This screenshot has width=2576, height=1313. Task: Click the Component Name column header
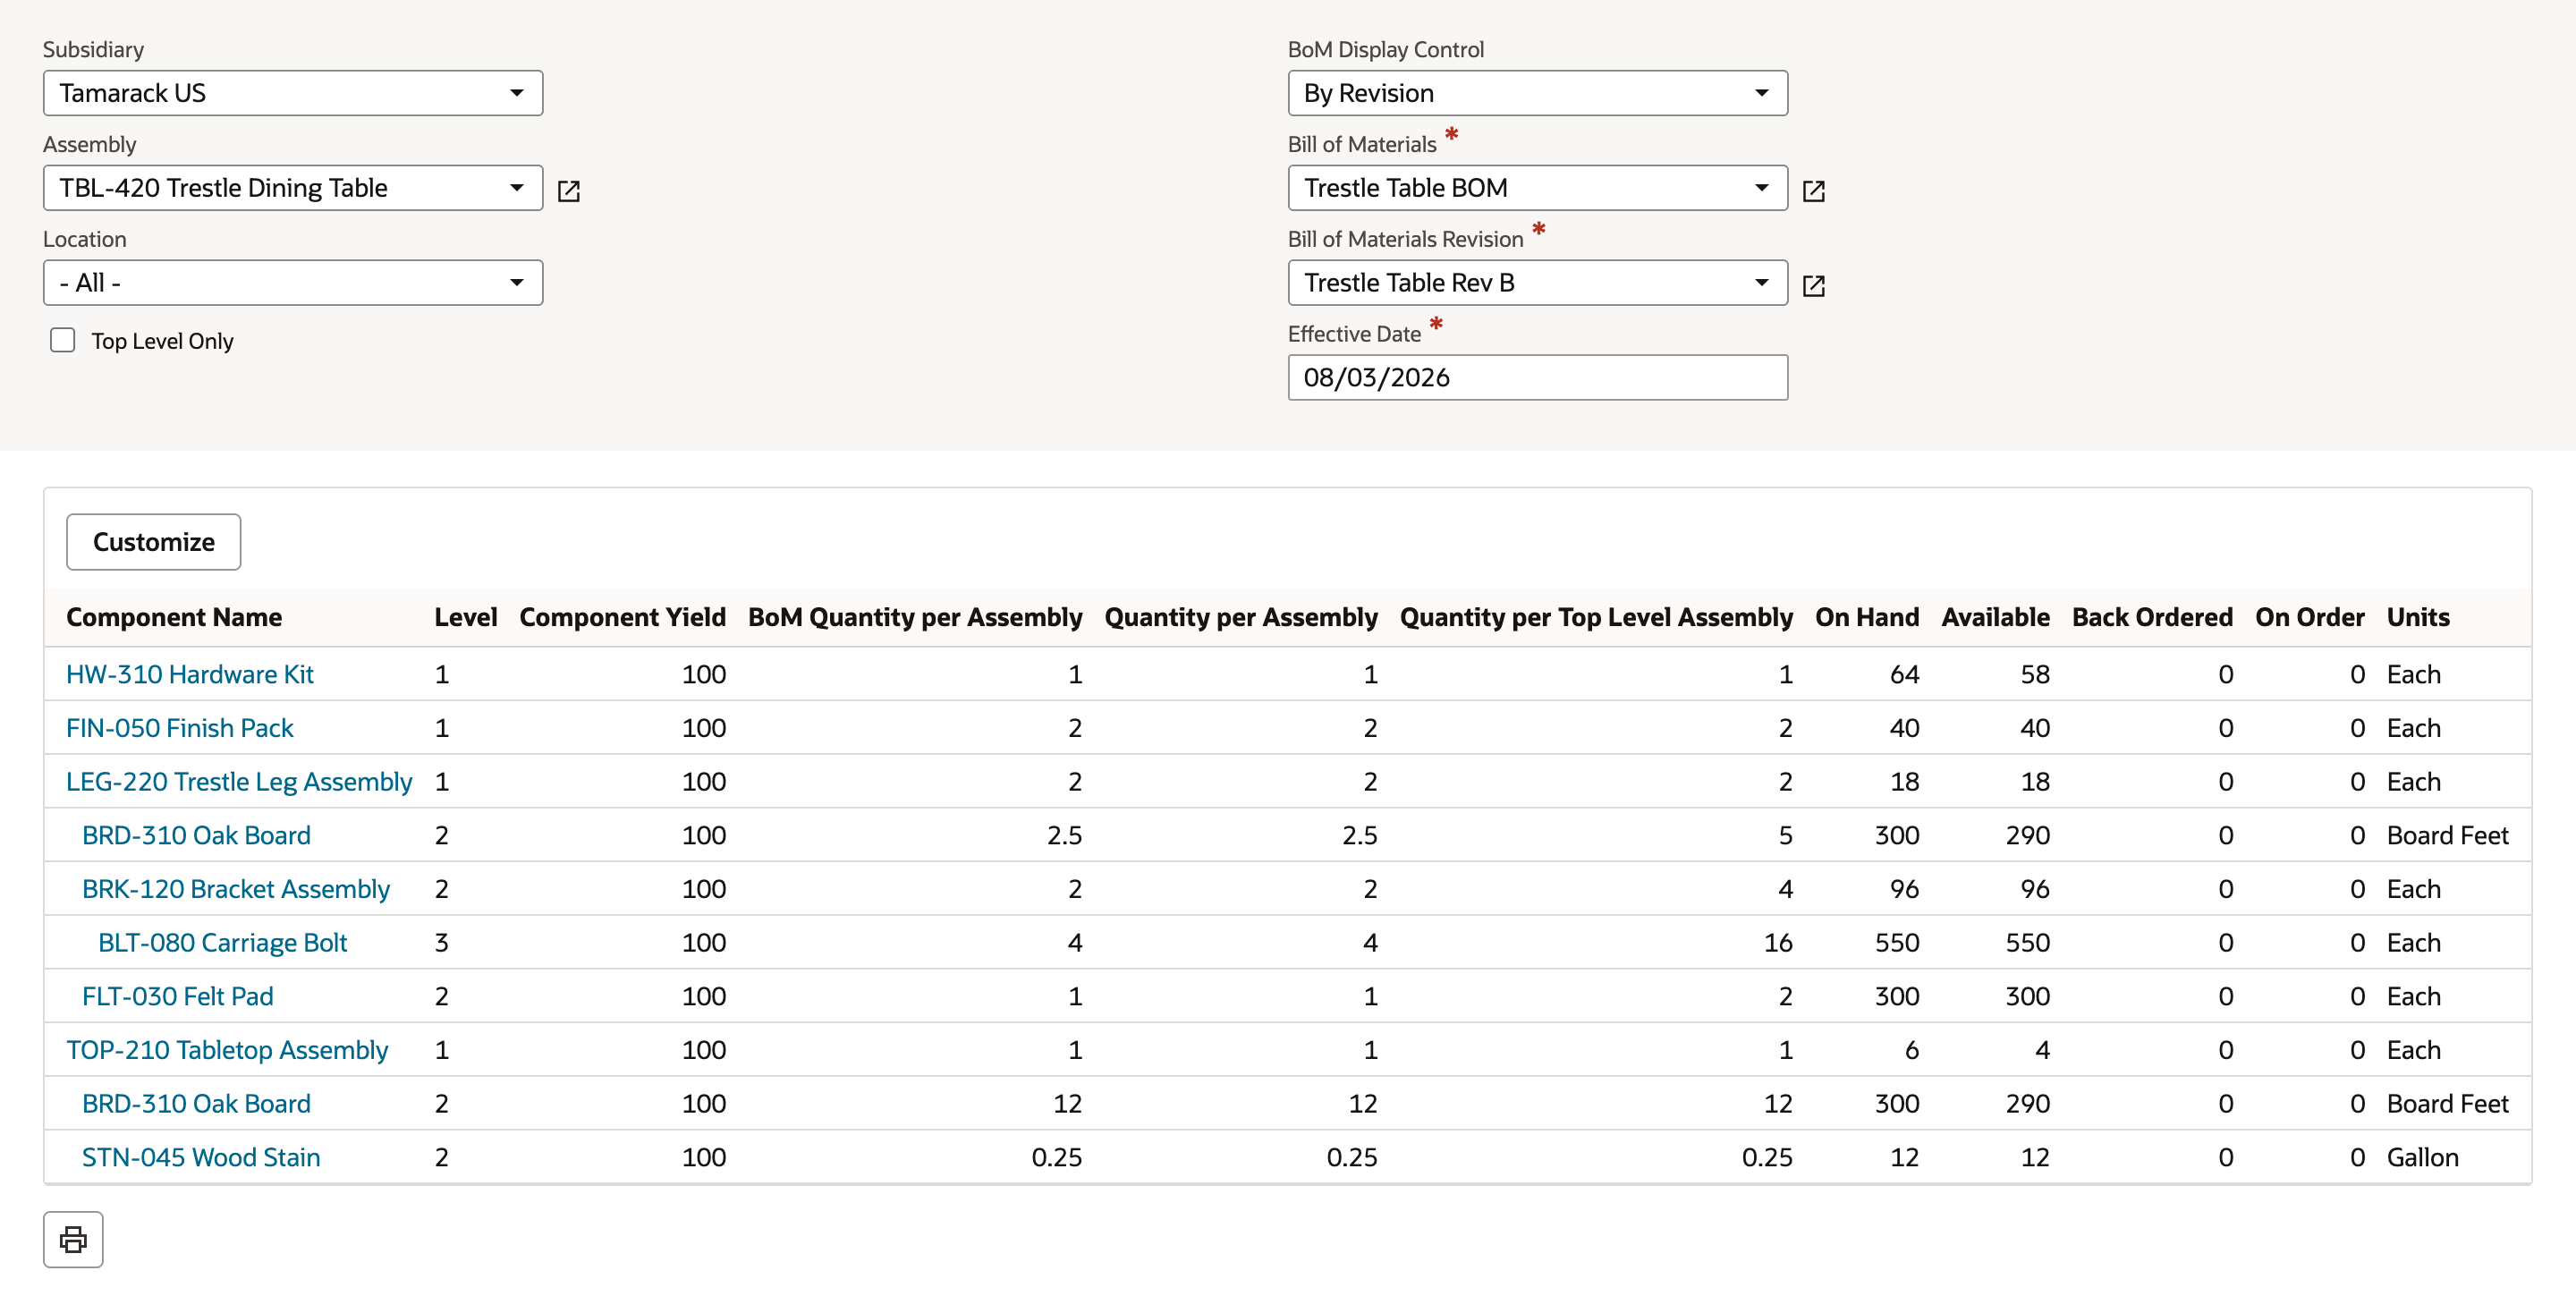click(174, 617)
